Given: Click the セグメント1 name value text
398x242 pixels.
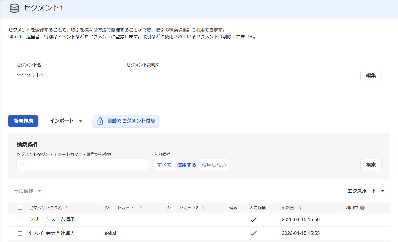Looking at the screenshot, I should coord(30,75).
